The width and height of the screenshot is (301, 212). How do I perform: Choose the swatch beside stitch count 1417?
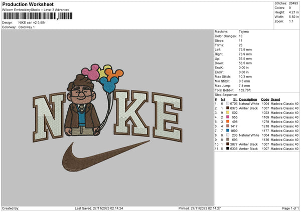(x=228, y=126)
